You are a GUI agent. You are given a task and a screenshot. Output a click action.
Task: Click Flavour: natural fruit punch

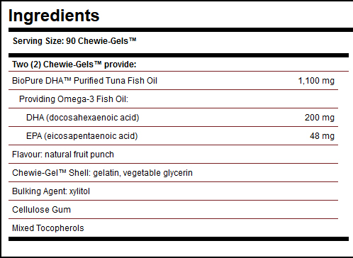63,155
